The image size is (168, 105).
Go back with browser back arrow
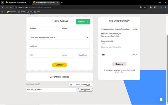3,7
